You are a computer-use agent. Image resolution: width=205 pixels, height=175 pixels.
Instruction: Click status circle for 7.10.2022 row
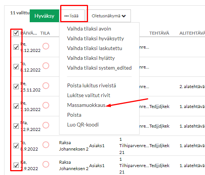[46, 105]
